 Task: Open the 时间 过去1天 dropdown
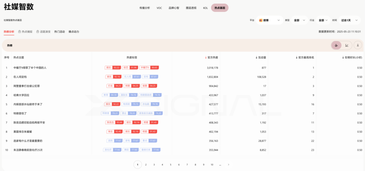coord(357,20)
